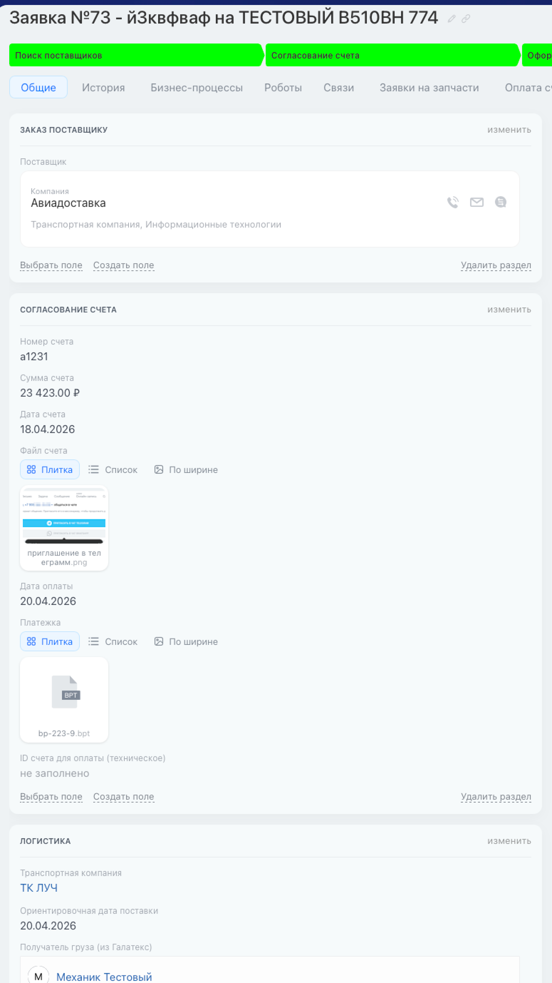This screenshot has height=983, width=552.
Task: Click the pencil edit-title icon
Action: 452,19
